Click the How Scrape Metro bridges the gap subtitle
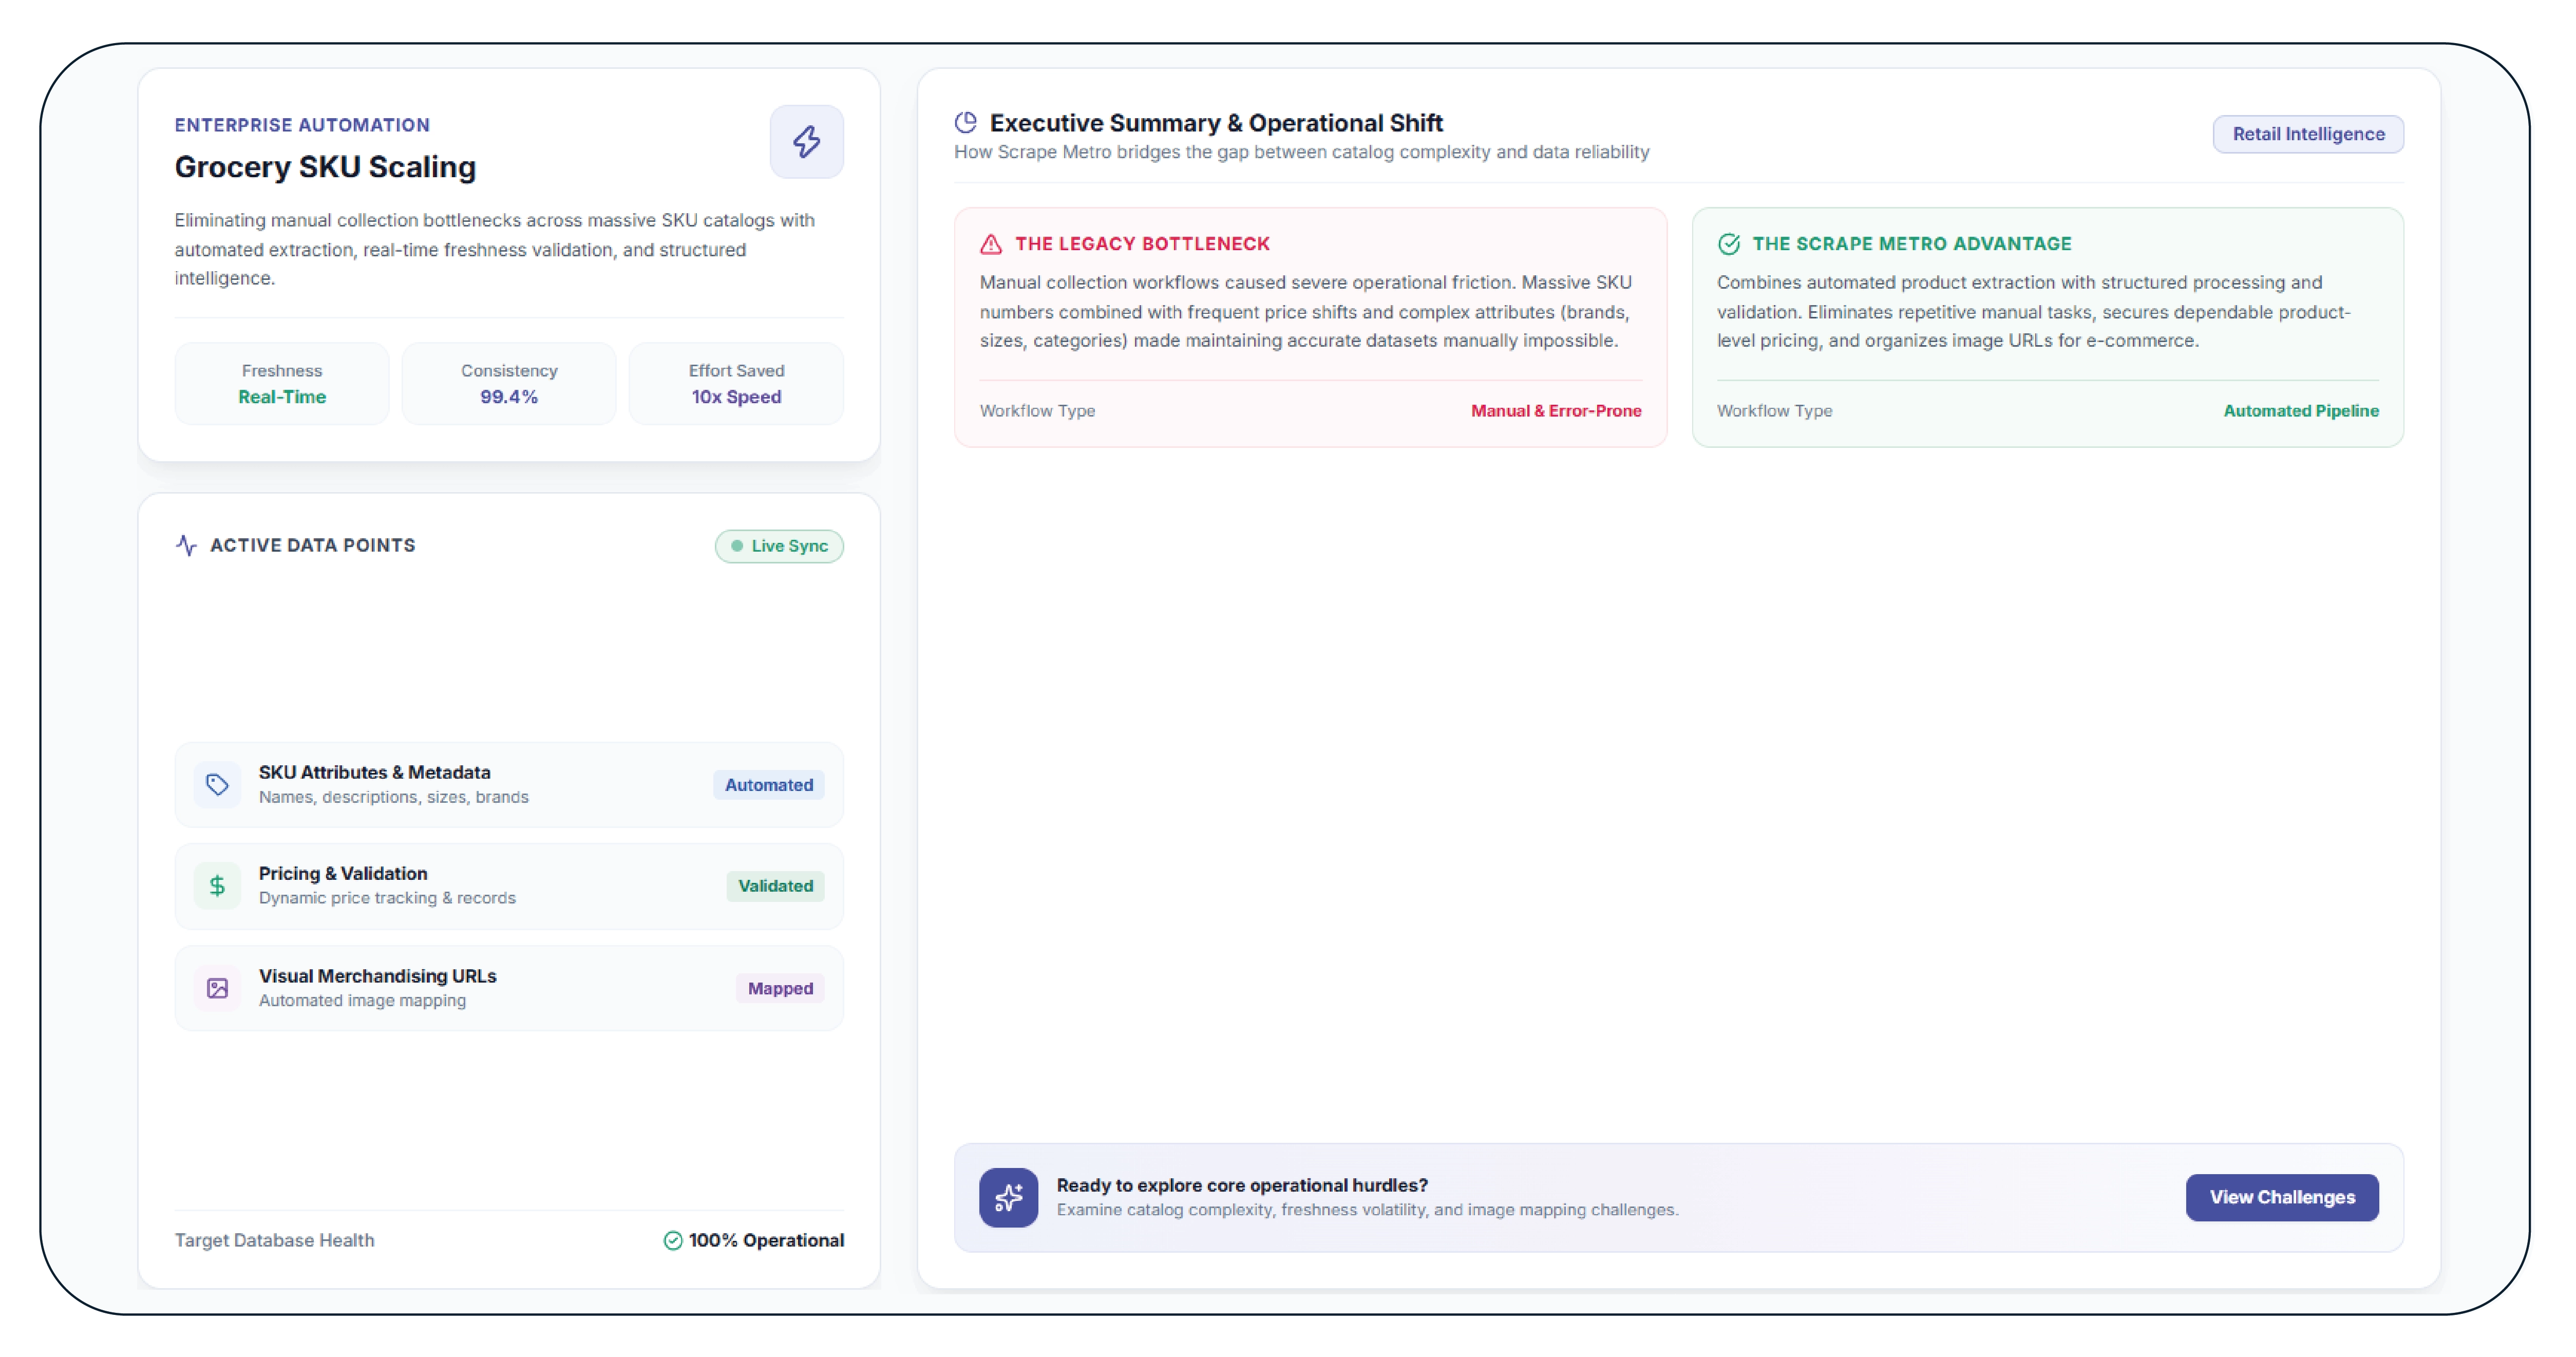This screenshot has height=1357, width=2576. click(x=1301, y=152)
